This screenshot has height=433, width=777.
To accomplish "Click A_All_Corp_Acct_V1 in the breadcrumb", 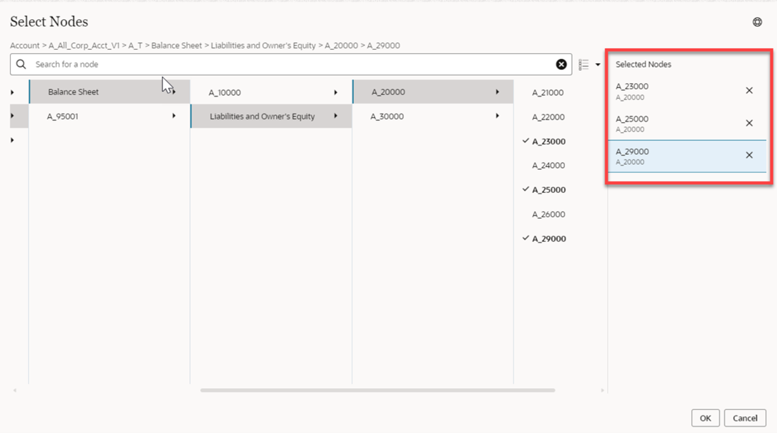I will pyautogui.click(x=84, y=45).
